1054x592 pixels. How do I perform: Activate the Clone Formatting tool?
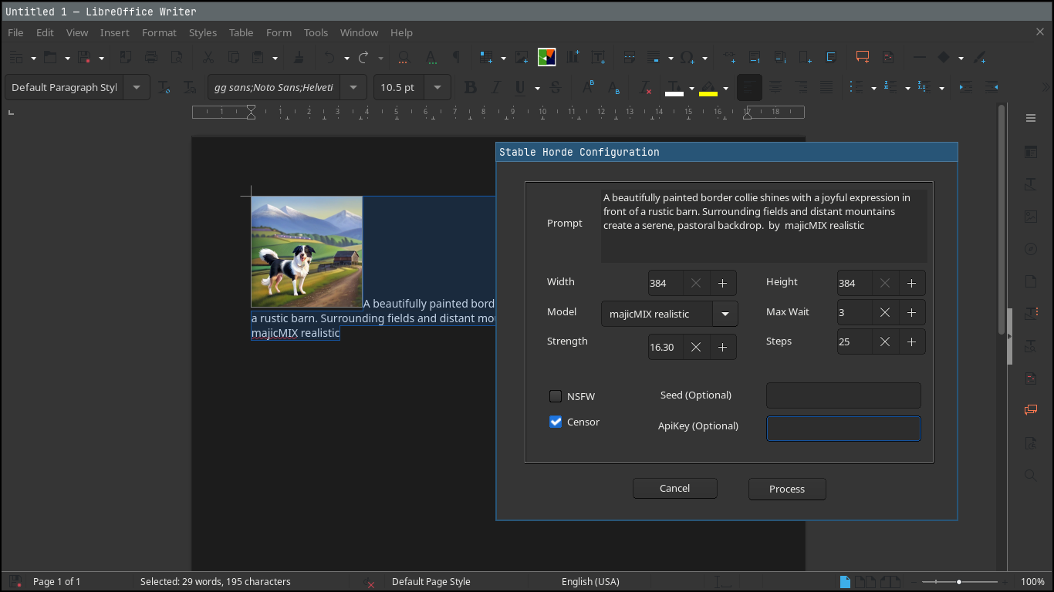(299, 57)
